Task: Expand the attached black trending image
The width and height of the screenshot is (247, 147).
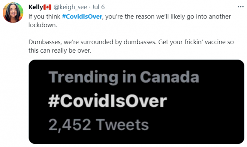Action: pyautogui.click(x=136, y=102)
